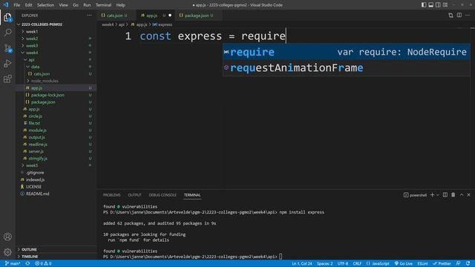Open the File menu
This screenshot has height=267, width=475.
16,5
